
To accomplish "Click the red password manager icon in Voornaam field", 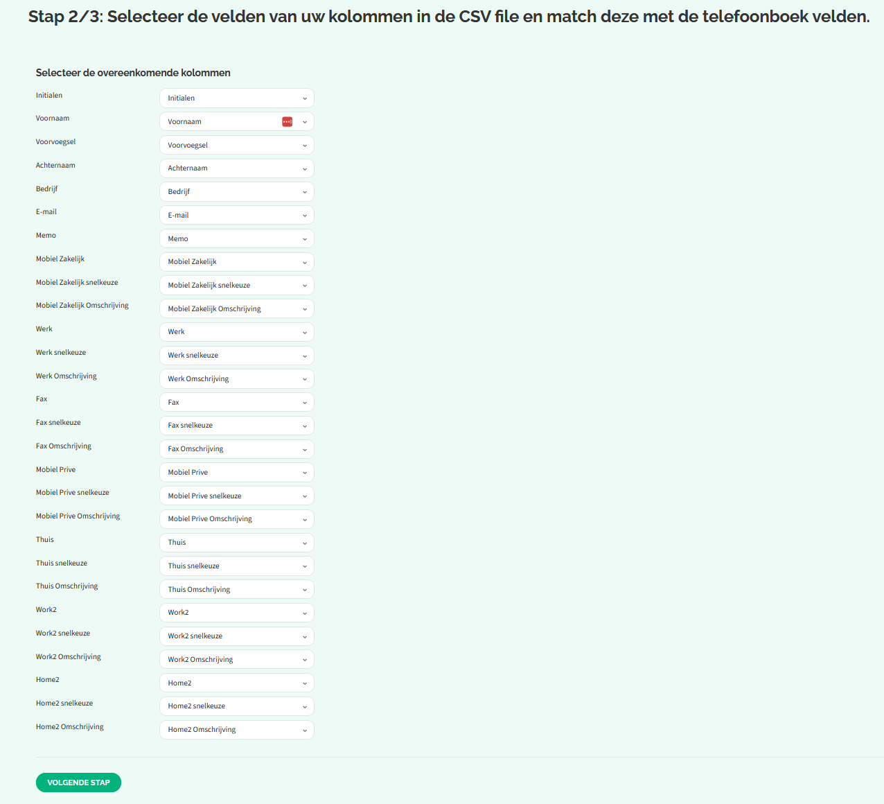I will 287,122.
